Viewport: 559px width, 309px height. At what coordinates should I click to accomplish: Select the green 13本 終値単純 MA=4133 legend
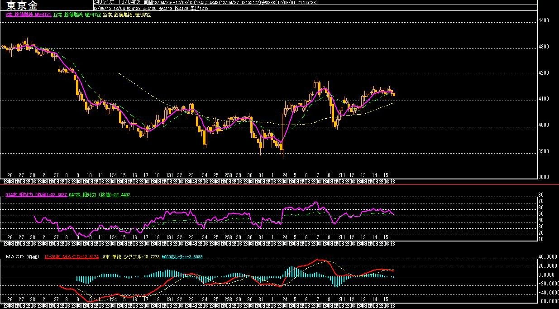click(x=76, y=14)
